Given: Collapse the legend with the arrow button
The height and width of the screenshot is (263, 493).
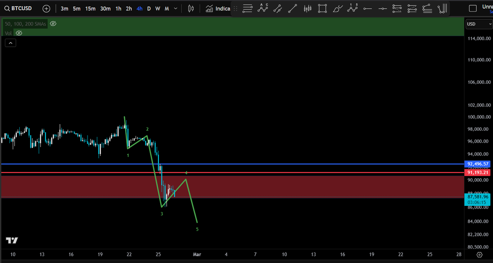Looking at the screenshot, I should click(x=10, y=42).
